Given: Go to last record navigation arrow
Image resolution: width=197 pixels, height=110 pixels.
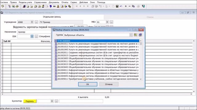Looking at the screenshot, I should 88,6.
